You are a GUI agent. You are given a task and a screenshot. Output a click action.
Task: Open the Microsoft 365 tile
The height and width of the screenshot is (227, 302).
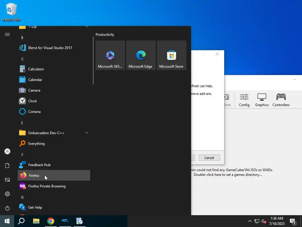click(x=110, y=55)
